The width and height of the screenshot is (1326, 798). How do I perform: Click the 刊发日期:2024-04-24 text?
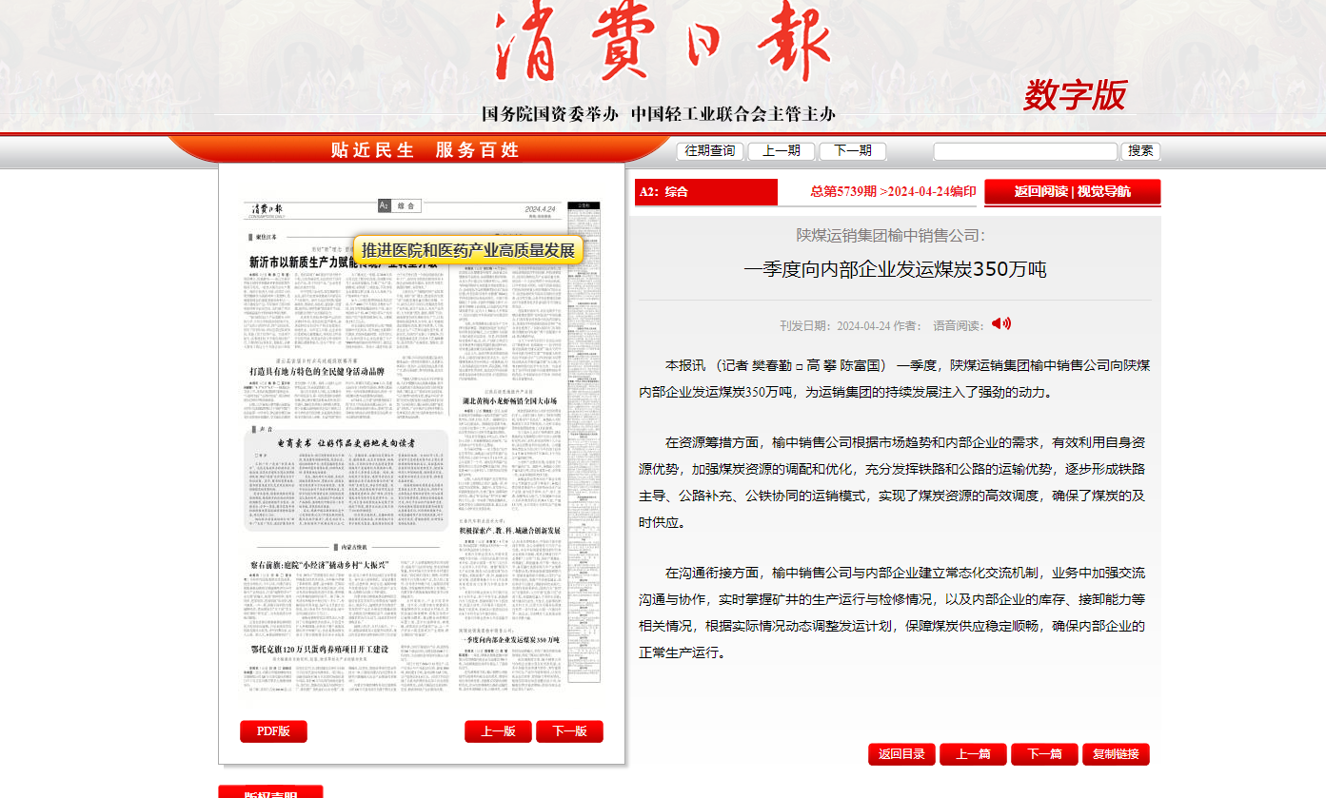835,325
